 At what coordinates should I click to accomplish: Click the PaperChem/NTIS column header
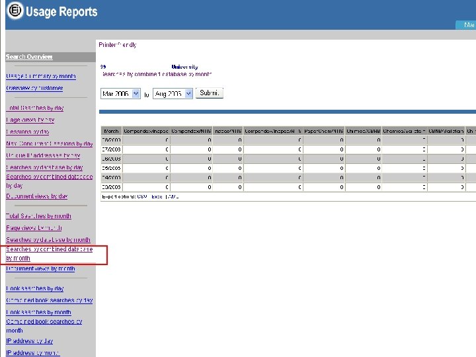point(324,131)
